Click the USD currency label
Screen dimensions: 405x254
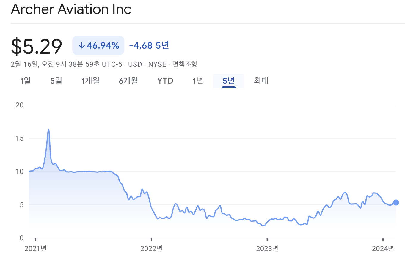pyautogui.click(x=134, y=64)
